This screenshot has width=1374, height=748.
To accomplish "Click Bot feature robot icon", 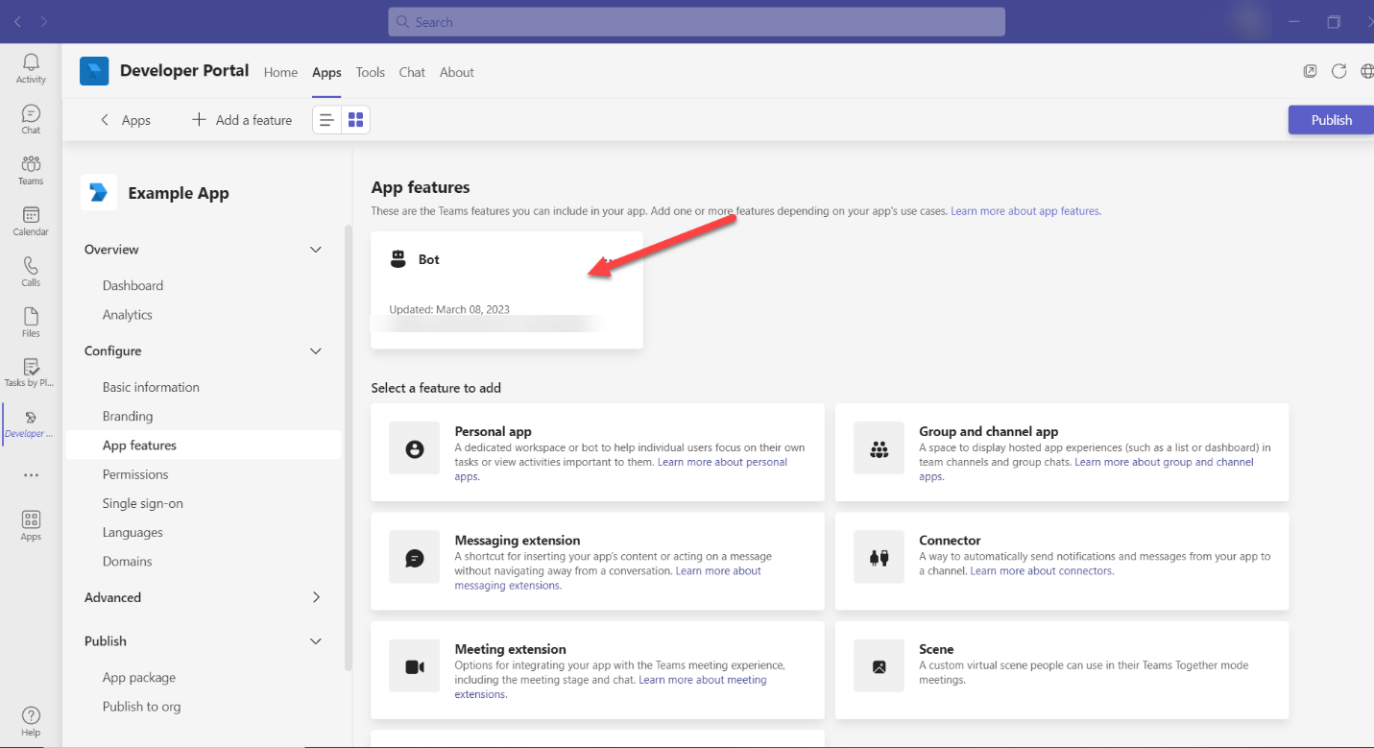I will pyautogui.click(x=398, y=259).
